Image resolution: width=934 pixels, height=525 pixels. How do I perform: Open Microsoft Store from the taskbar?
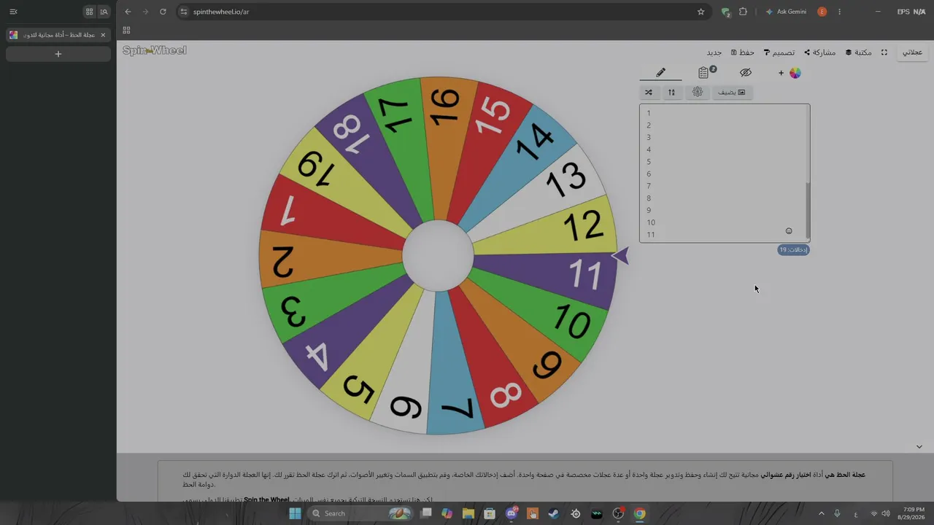(490, 513)
